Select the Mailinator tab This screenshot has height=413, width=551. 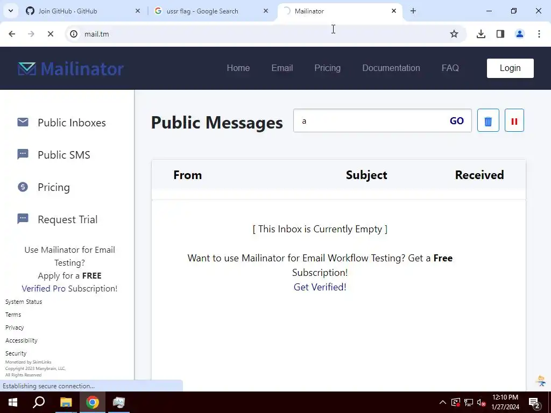339,11
